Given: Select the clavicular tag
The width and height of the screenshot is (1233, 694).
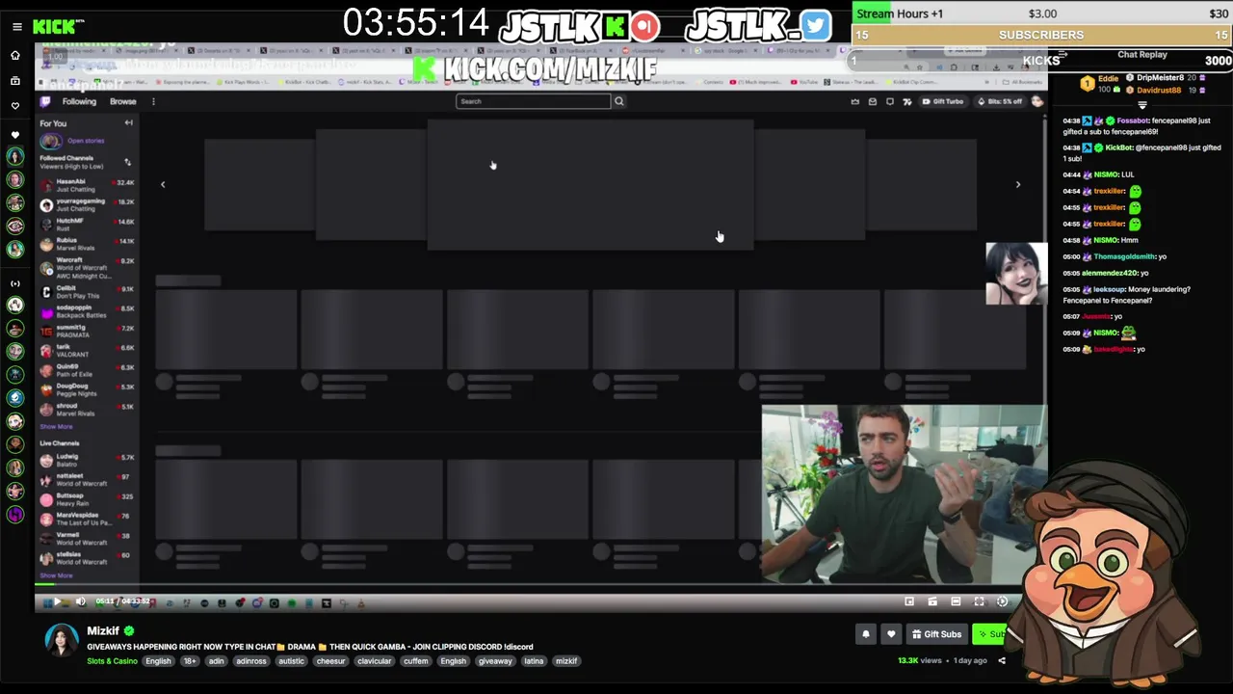Looking at the screenshot, I should [x=374, y=661].
